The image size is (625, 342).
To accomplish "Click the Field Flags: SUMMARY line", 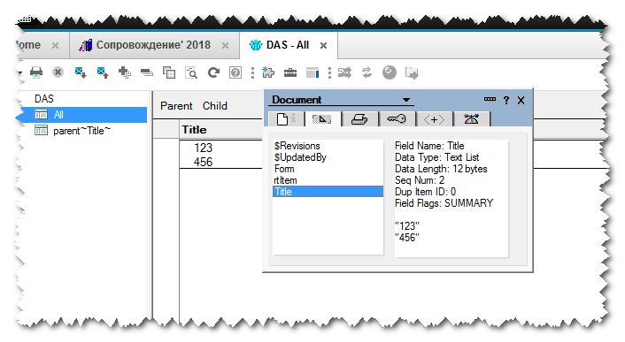I will pos(444,203).
